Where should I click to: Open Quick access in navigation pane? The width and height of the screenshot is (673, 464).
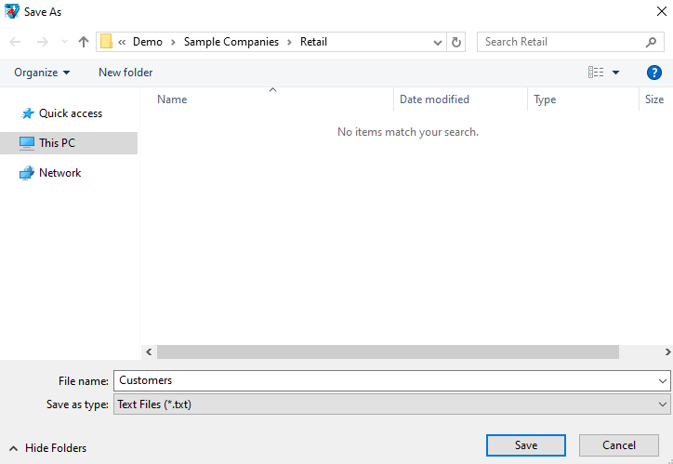70,113
